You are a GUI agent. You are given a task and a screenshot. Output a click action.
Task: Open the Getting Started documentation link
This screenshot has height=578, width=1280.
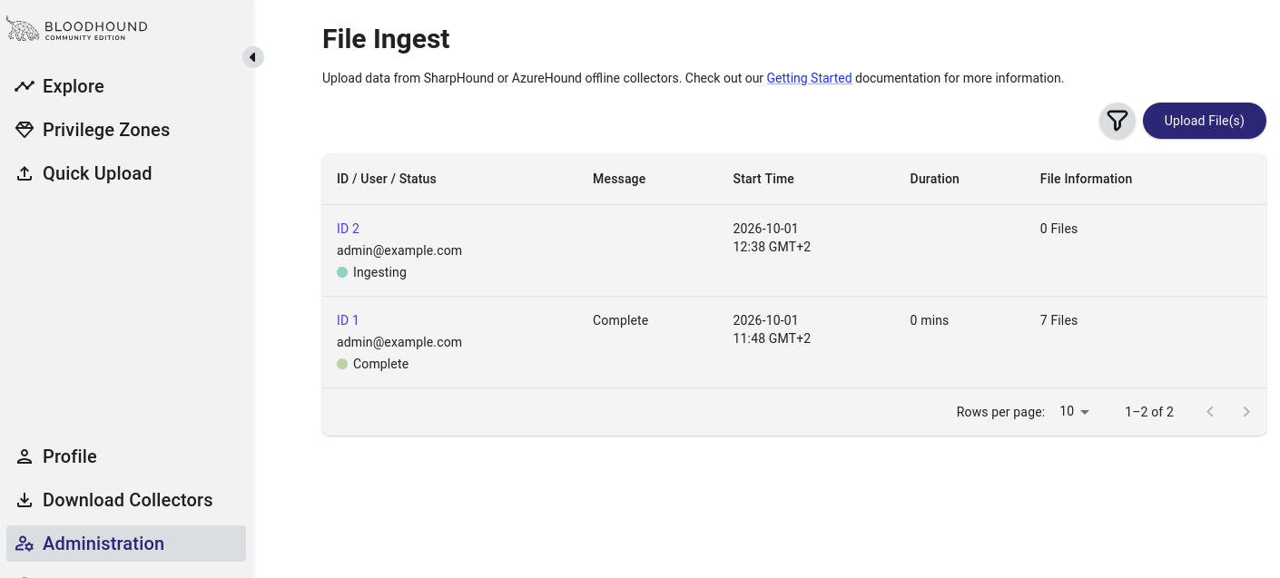click(x=809, y=78)
